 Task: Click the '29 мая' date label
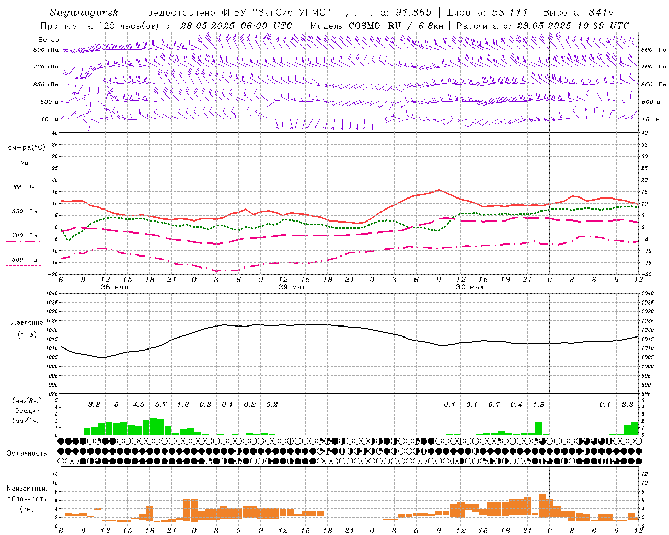tap(292, 287)
